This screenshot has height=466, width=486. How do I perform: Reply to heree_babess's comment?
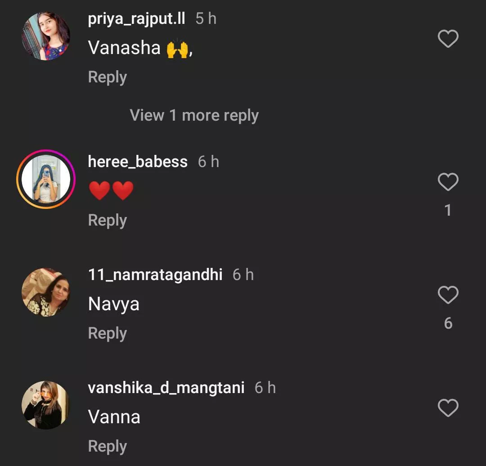tap(107, 220)
